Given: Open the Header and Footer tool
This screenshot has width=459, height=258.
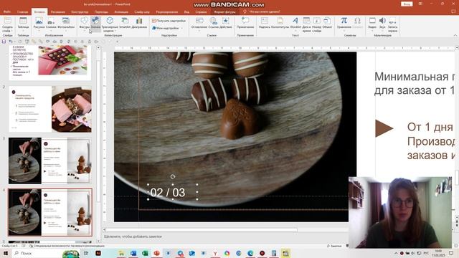Looking at the screenshot, I should click(x=280, y=24).
